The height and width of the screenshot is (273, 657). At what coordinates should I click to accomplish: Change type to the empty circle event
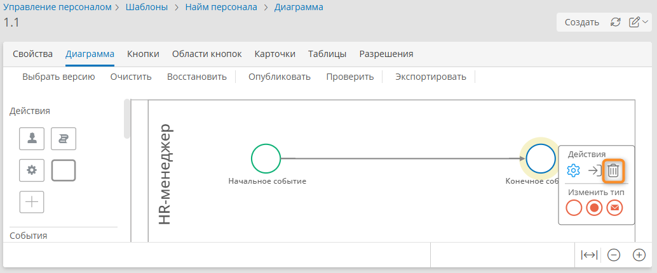coord(574,208)
